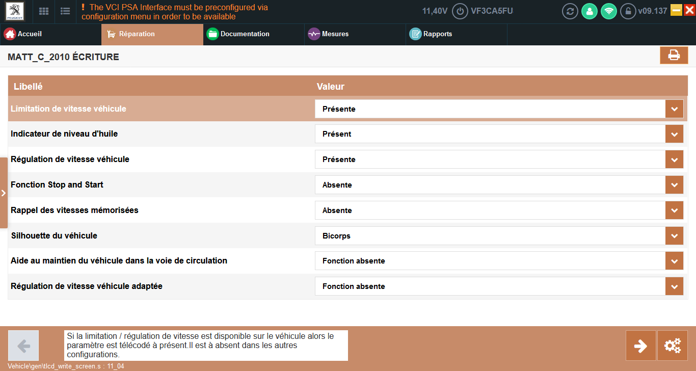Open Fonction Stop and Start dropdown
Screen dimensions: 696x371
pos(674,185)
